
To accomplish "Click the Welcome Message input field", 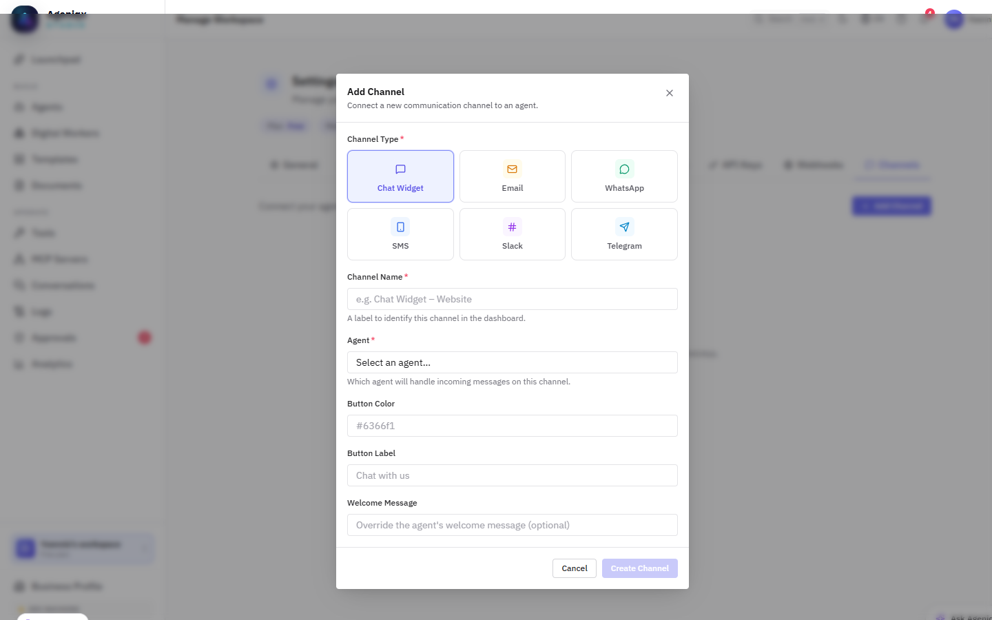I will (513, 525).
